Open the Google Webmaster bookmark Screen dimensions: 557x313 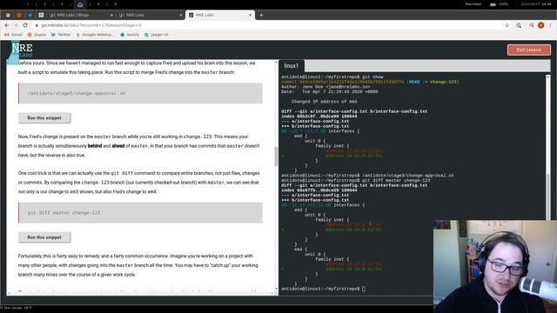tap(95, 35)
